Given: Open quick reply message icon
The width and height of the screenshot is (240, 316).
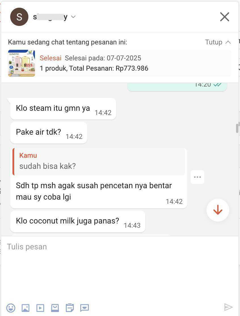Looking at the screenshot, I should 85,308.
